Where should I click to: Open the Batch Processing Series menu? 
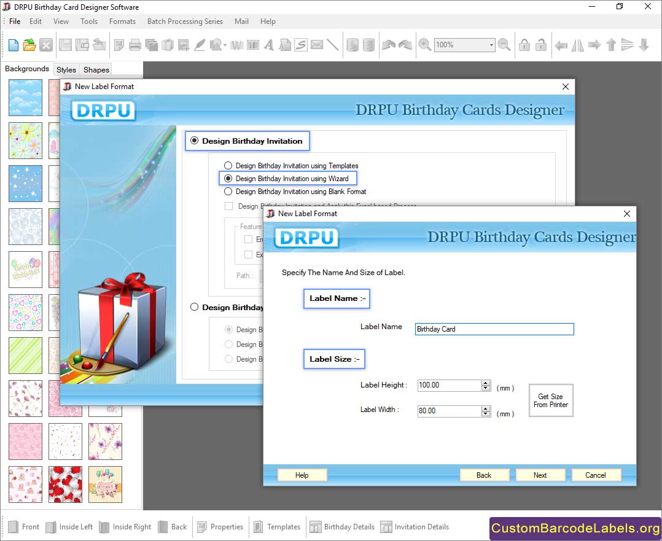click(185, 21)
